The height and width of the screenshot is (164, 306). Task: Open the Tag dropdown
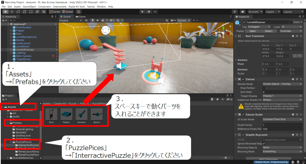259,27
